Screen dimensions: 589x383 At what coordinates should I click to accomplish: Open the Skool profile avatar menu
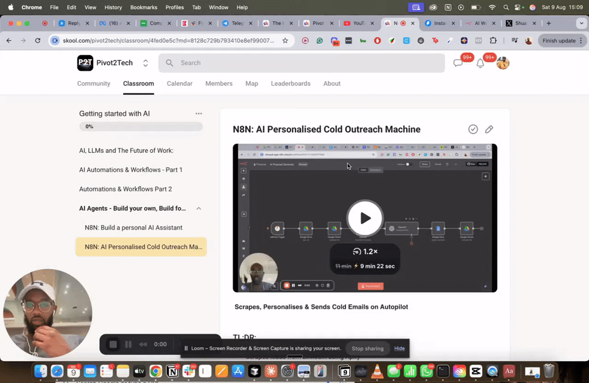(503, 63)
